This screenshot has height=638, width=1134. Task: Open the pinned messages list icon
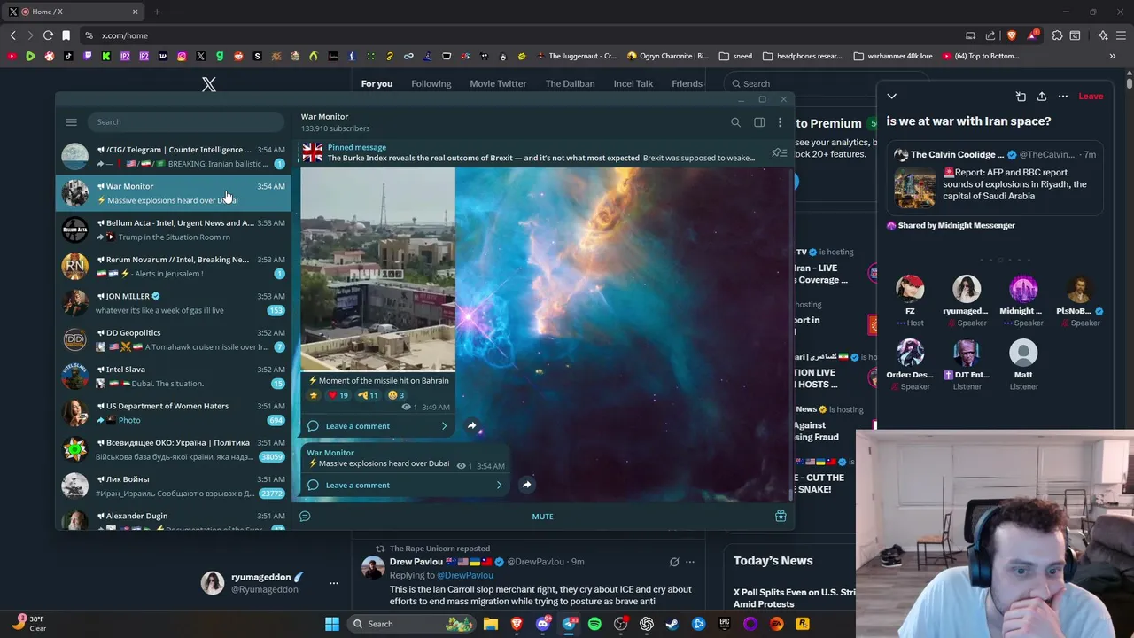tap(779, 152)
